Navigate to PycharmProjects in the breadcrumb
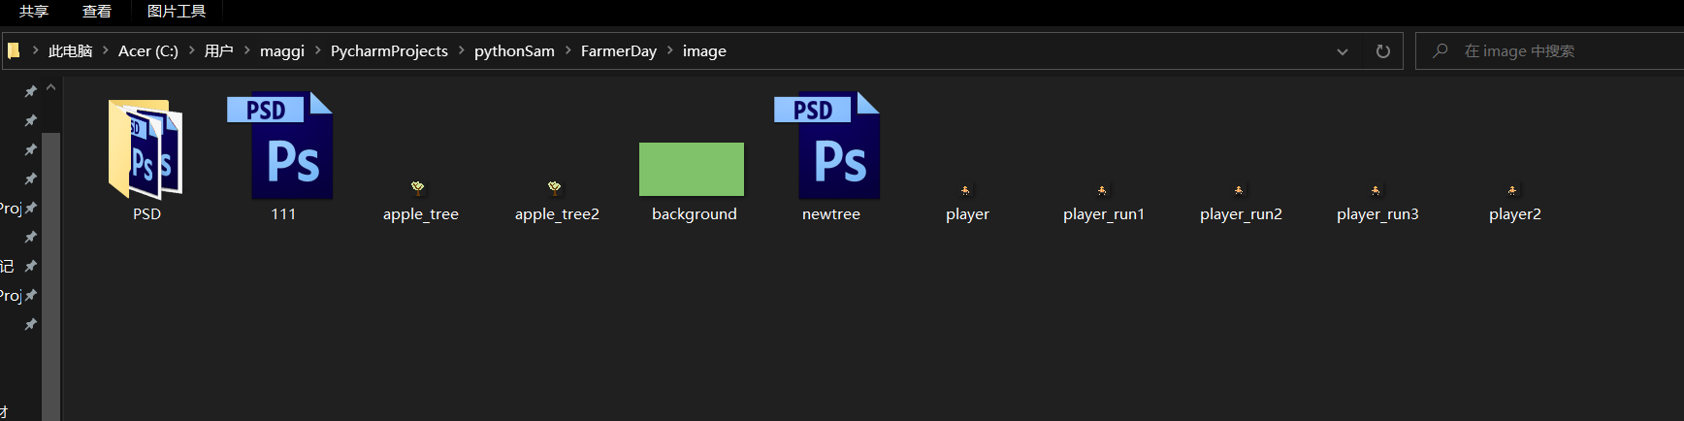 click(x=389, y=51)
